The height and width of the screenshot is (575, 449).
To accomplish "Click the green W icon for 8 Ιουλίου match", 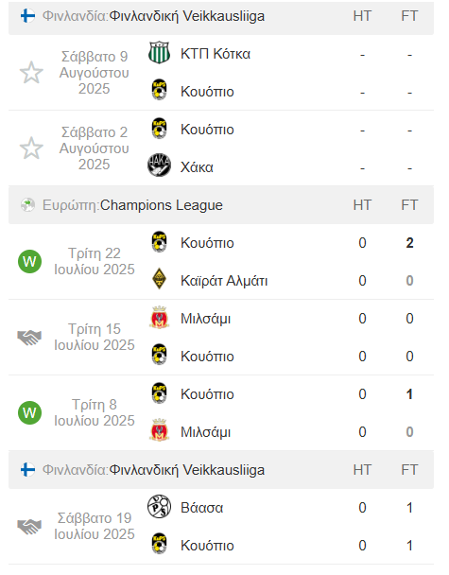I will [x=29, y=412].
